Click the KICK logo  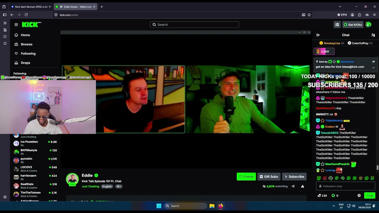(31, 25)
